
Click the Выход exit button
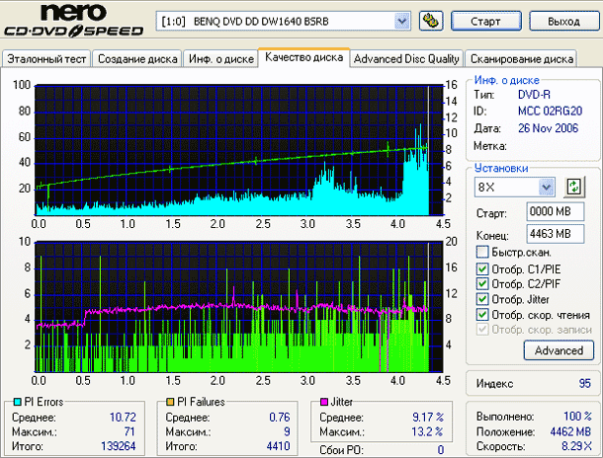click(x=563, y=21)
